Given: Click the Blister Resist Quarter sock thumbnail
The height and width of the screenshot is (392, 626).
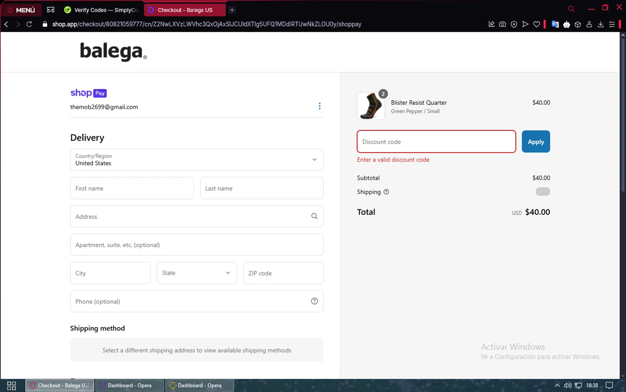Looking at the screenshot, I should [x=371, y=106].
